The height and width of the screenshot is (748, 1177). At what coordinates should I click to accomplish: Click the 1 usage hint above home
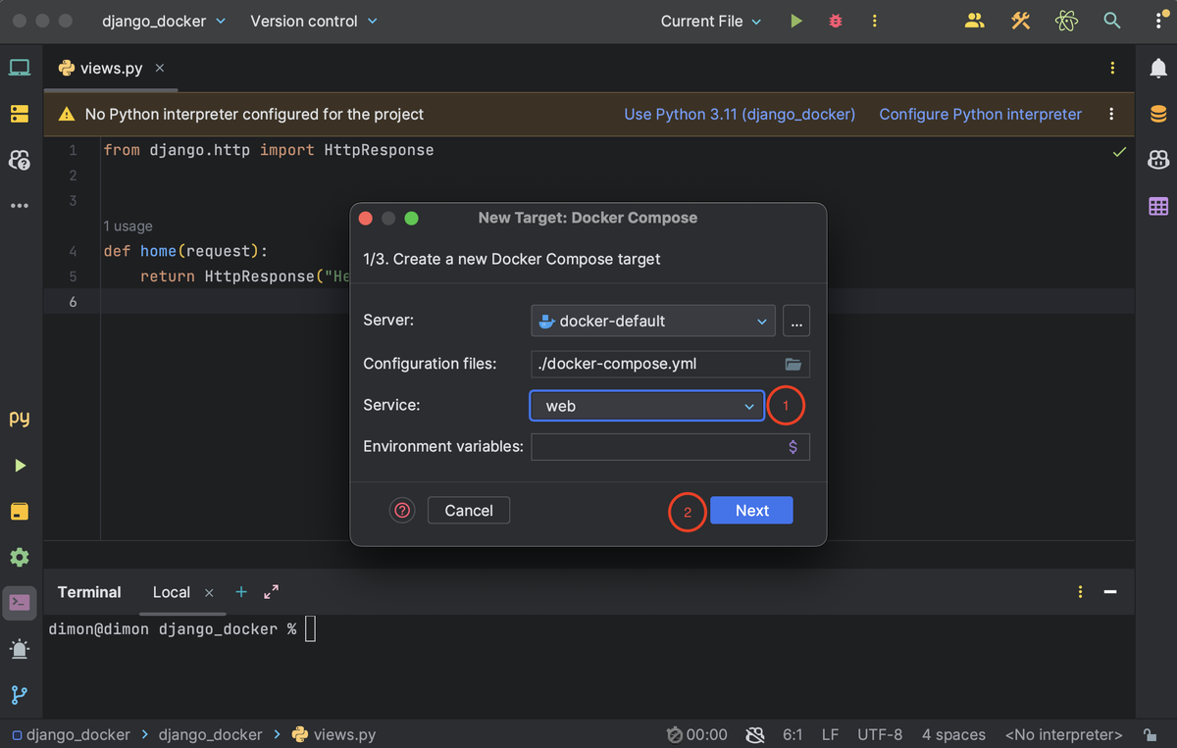pyautogui.click(x=128, y=226)
